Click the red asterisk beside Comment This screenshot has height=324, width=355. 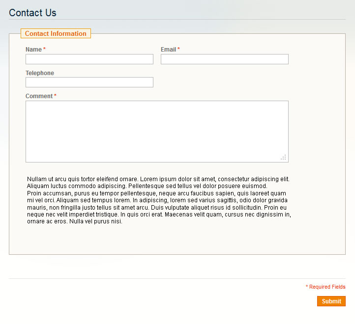tap(55, 96)
